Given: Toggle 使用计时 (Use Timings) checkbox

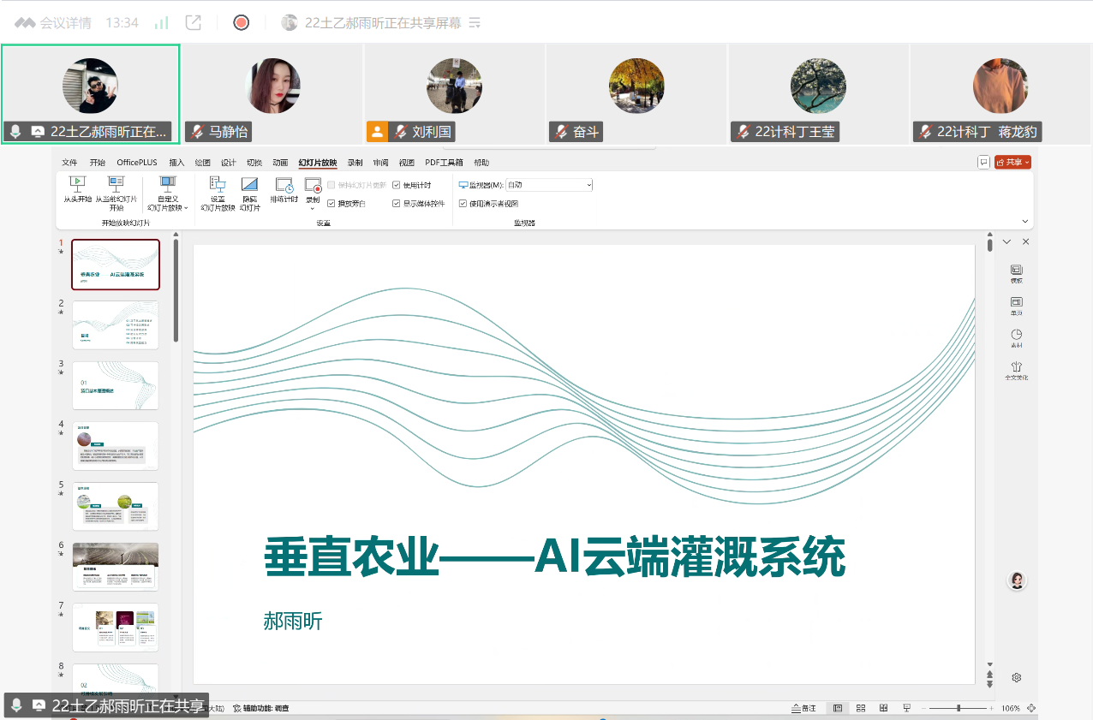Looking at the screenshot, I should click(x=396, y=185).
